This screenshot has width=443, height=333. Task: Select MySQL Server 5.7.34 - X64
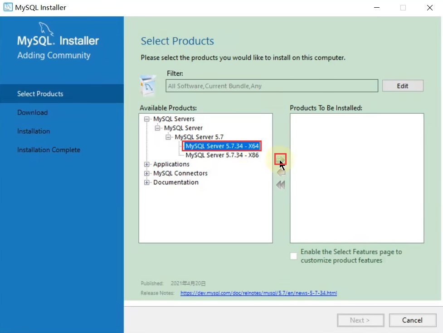[222, 146]
